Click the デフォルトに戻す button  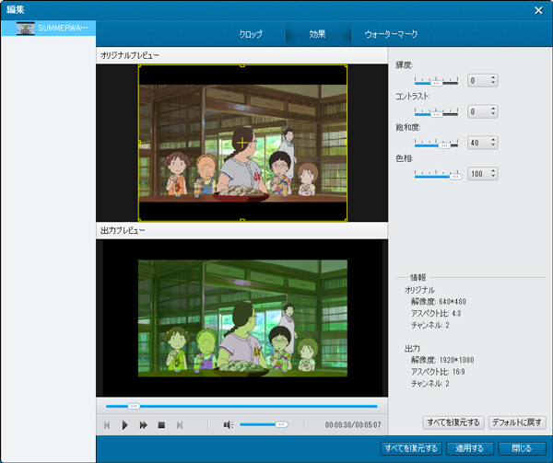[x=517, y=422]
